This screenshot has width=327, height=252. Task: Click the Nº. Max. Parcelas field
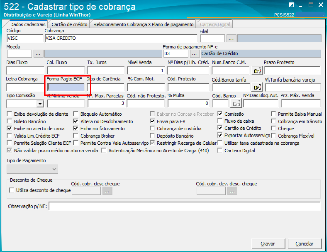106,103
